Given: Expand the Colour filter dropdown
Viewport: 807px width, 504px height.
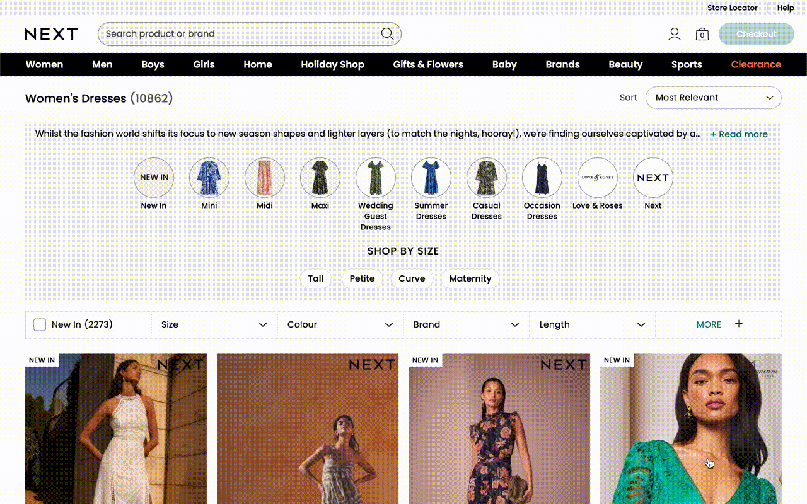Looking at the screenshot, I should [x=340, y=325].
